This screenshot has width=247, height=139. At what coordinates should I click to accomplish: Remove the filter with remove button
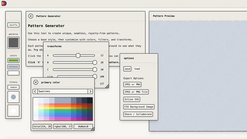tap(14, 87)
